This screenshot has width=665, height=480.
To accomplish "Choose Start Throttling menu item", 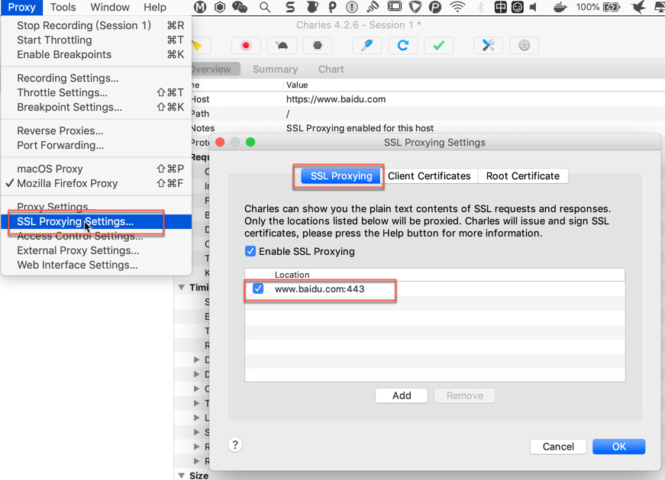I will pyautogui.click(x=96, y=40).
